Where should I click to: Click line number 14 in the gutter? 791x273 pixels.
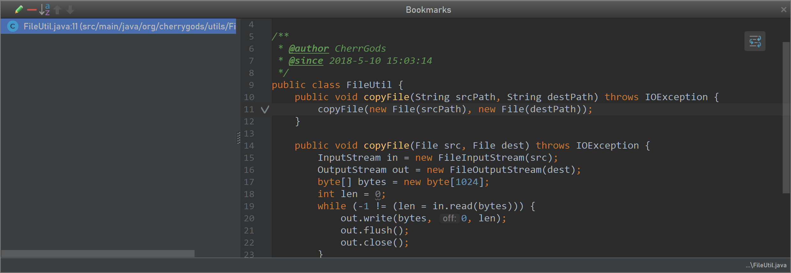(x=249, y=146)
